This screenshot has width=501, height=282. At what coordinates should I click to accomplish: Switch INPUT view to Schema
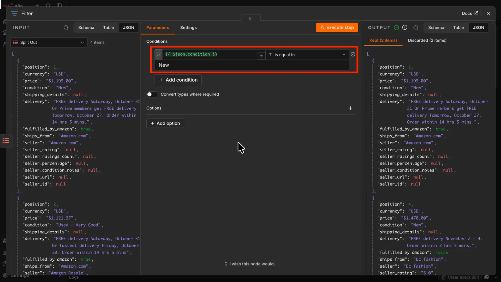tap(86, 28)
